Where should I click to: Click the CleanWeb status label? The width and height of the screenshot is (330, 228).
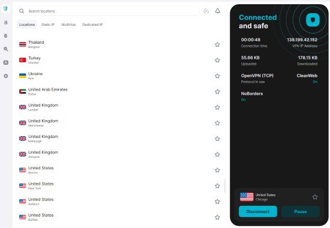click(307, 76)
